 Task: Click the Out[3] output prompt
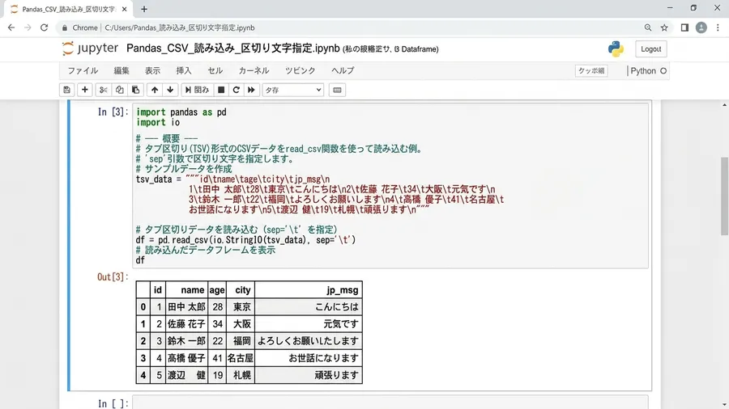click(112, 276)
